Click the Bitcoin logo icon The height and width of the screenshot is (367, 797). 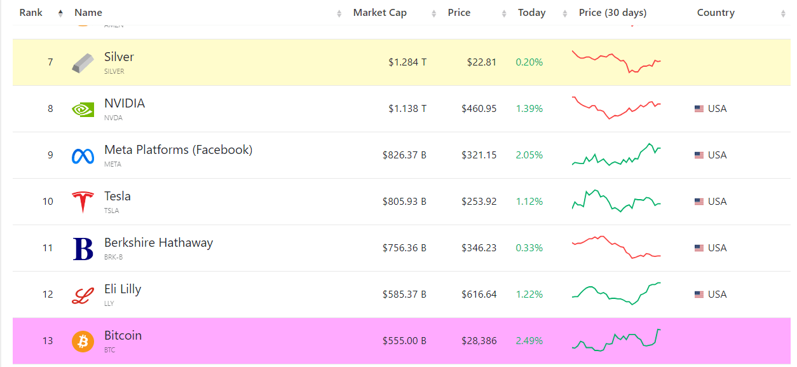83,342
